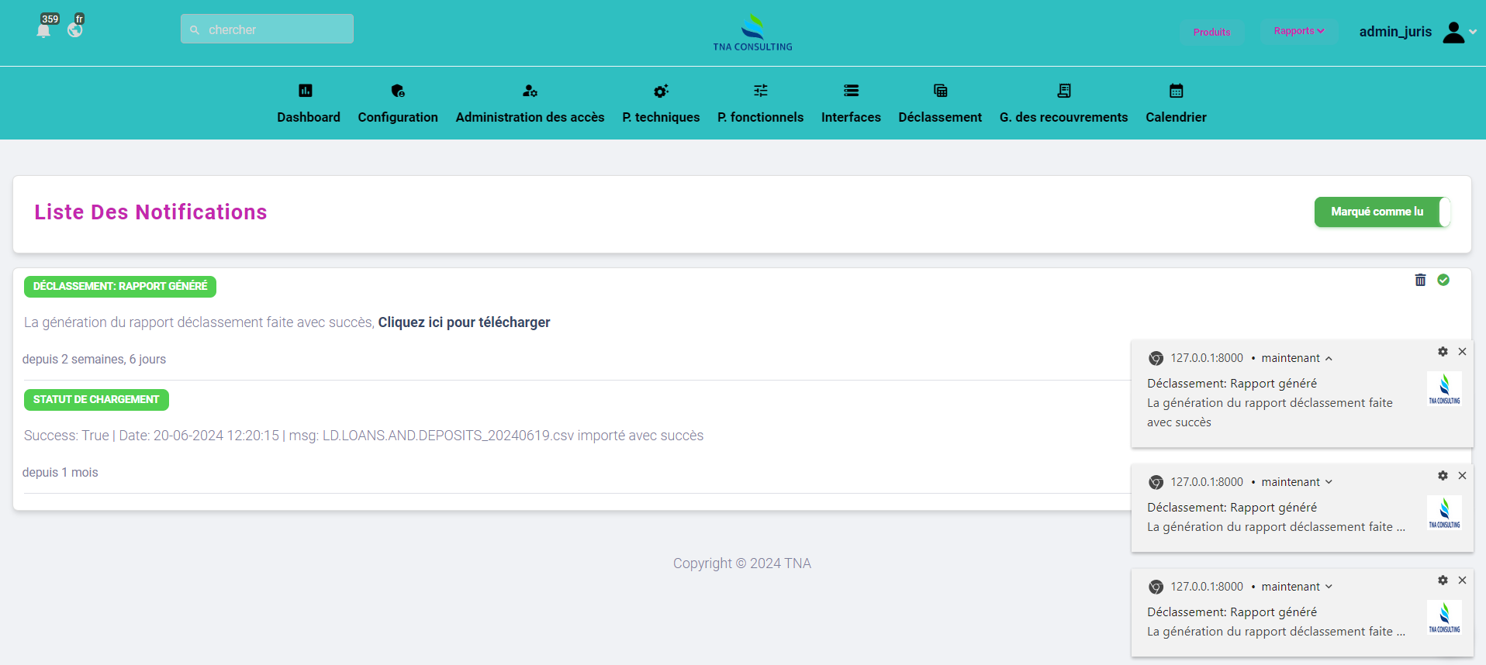Click the Produits button

coord(1211,32)
